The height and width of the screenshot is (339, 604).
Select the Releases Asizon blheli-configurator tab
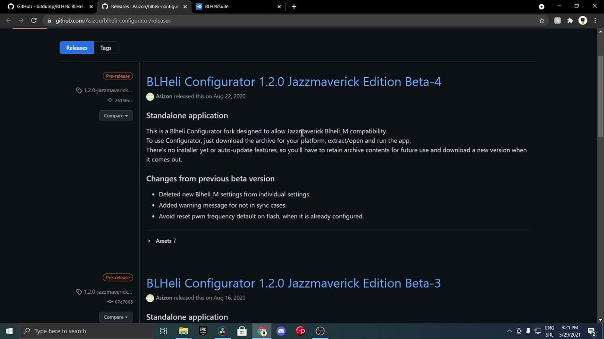(144, 7)
